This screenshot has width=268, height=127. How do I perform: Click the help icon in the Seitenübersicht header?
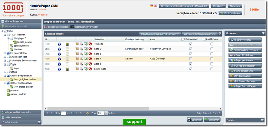(x=220, y=34)
